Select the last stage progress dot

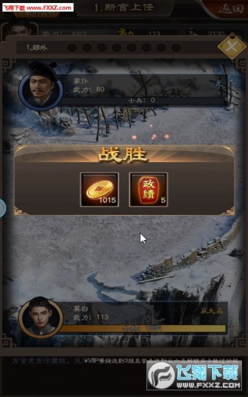tap(176, 47)
